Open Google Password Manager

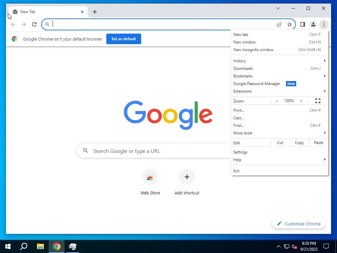click(x=279, y=84)
